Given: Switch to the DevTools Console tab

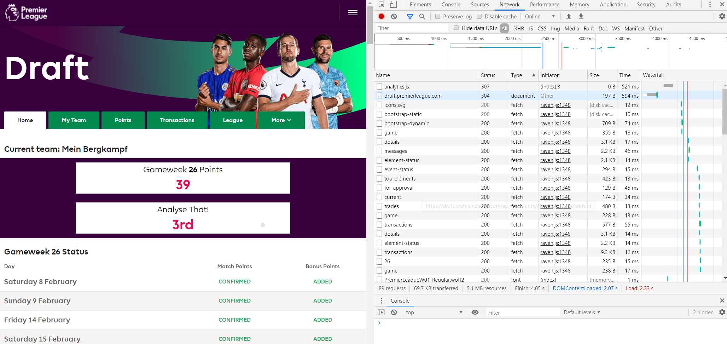Looking at the screenshot, I should pyautogui.click(x=451, y=5).
